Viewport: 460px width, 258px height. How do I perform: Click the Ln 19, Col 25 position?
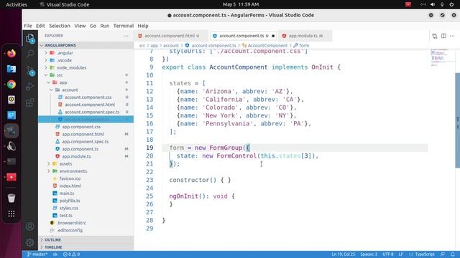(x=344, y=254)
